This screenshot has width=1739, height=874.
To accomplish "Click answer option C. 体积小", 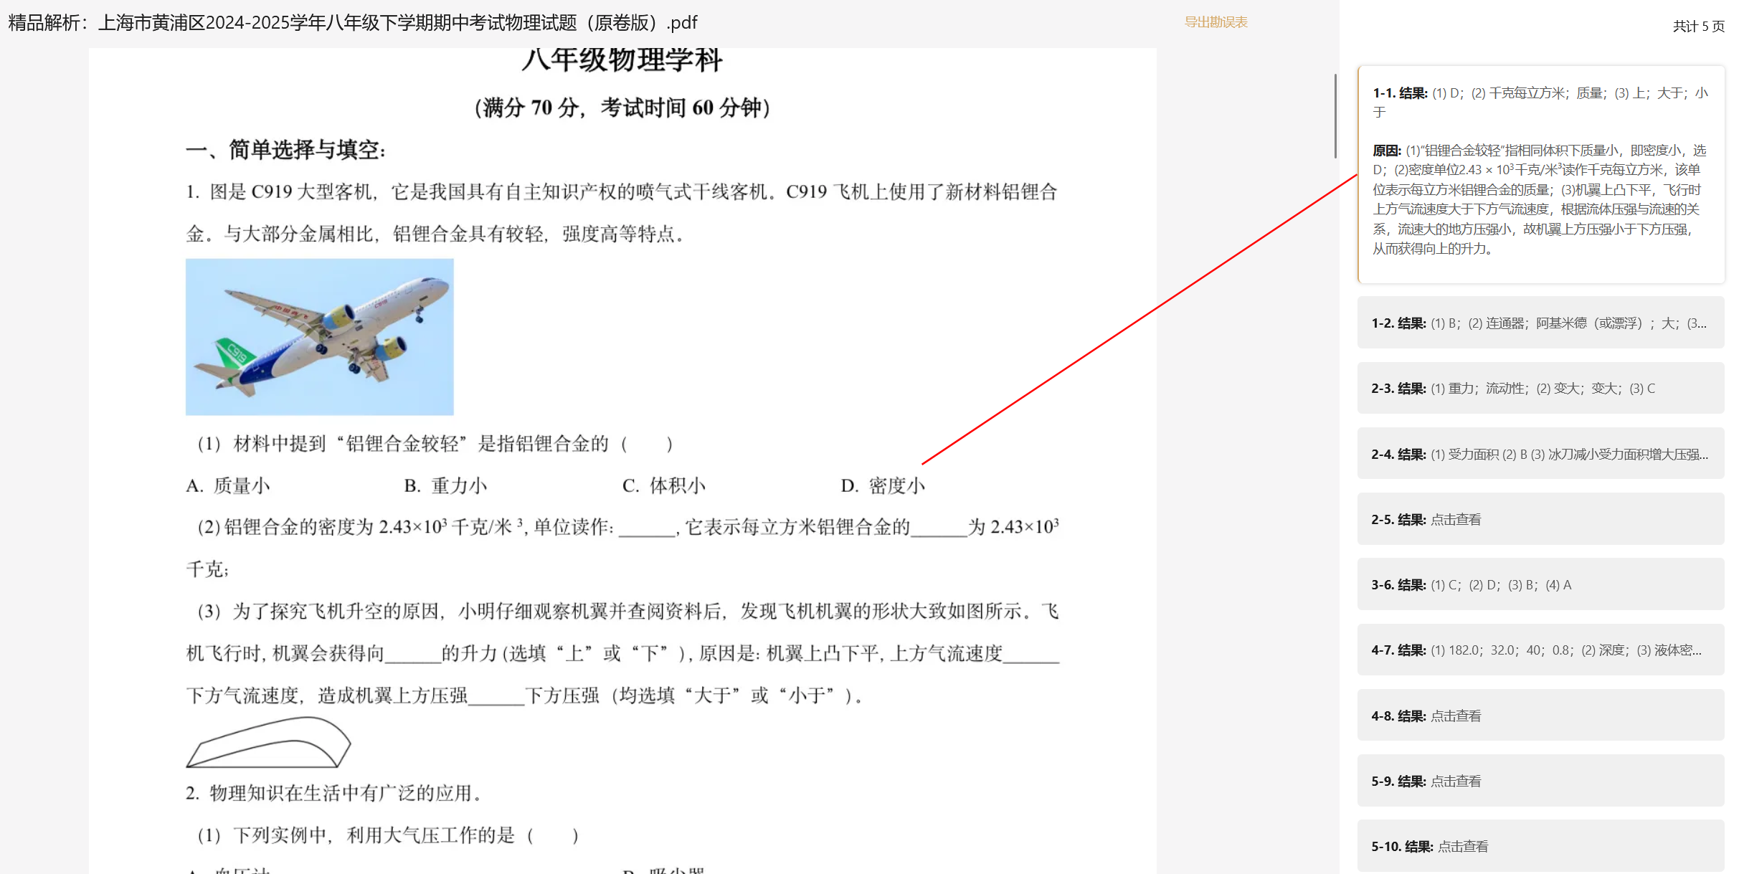I will pyautogui.click(x=663, y=486).
